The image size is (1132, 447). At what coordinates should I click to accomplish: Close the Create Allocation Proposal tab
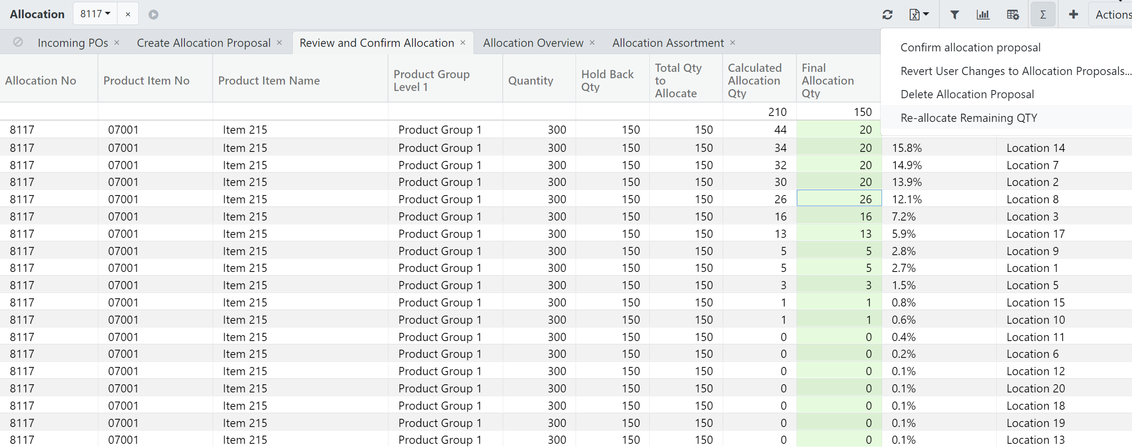280,42
